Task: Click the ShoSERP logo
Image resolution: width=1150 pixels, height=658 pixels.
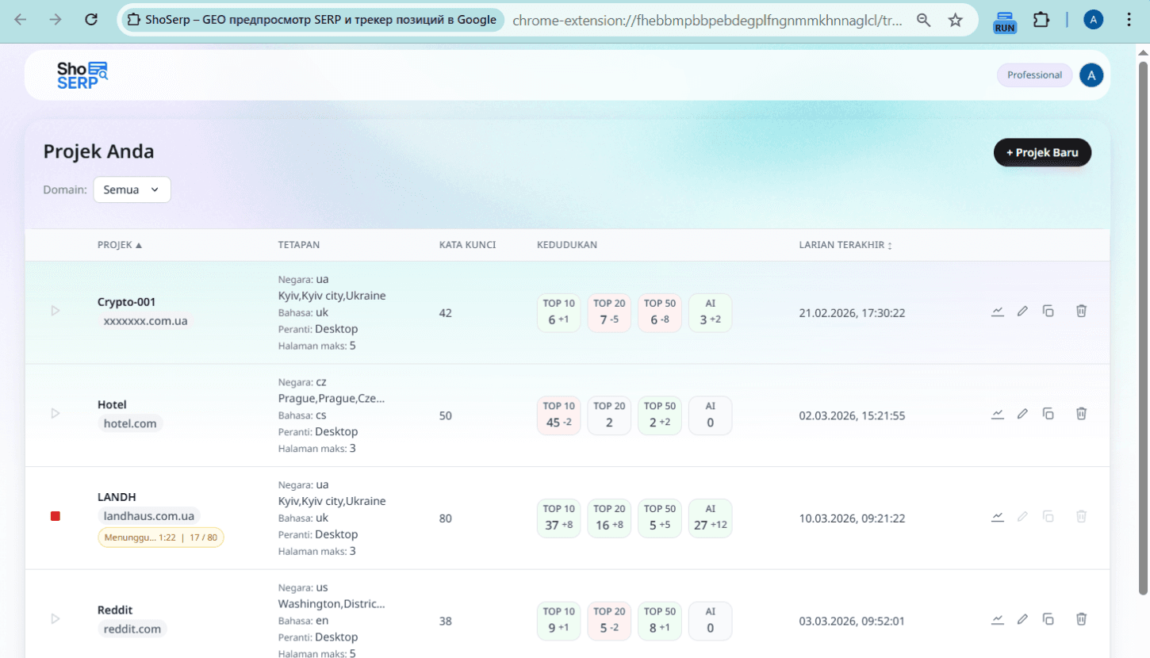Action: 82,75
